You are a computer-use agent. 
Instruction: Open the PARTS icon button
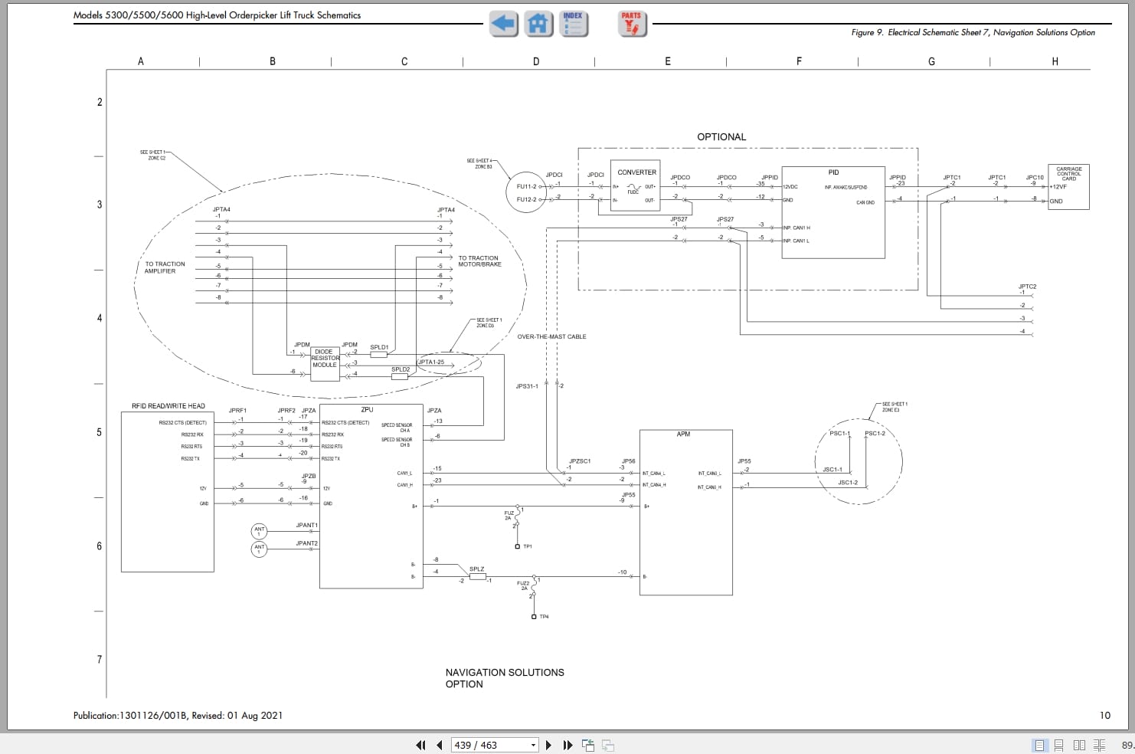click(632, 24)
